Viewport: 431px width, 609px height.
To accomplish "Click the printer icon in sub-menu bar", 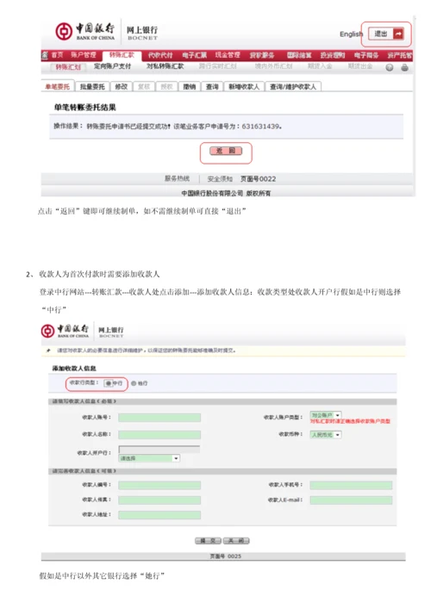I will 404,67.
